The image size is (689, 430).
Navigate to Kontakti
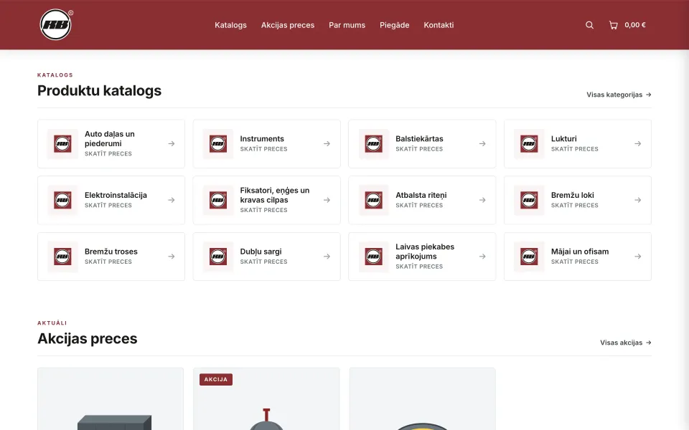point(439,25)
